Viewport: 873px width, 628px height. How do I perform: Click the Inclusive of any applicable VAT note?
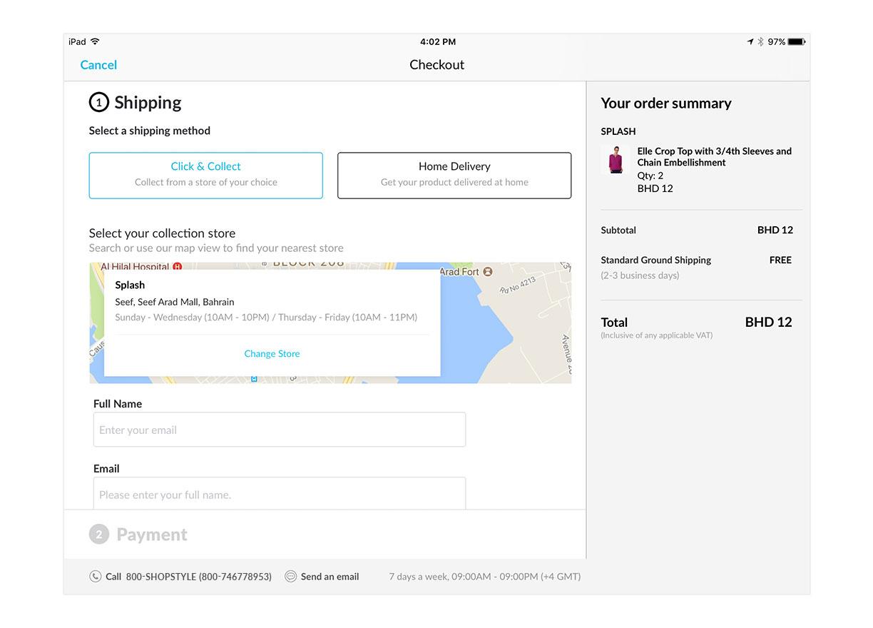656,335
